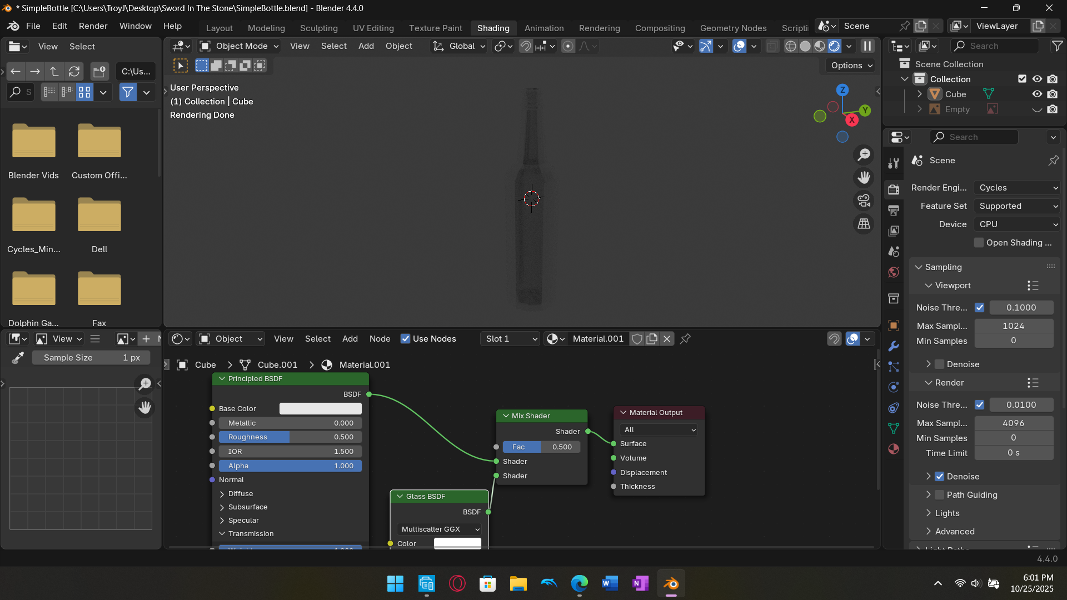Adjust Mix Shader Fac slider
This screenshot has width=1067, height=600.
[542, 447]
